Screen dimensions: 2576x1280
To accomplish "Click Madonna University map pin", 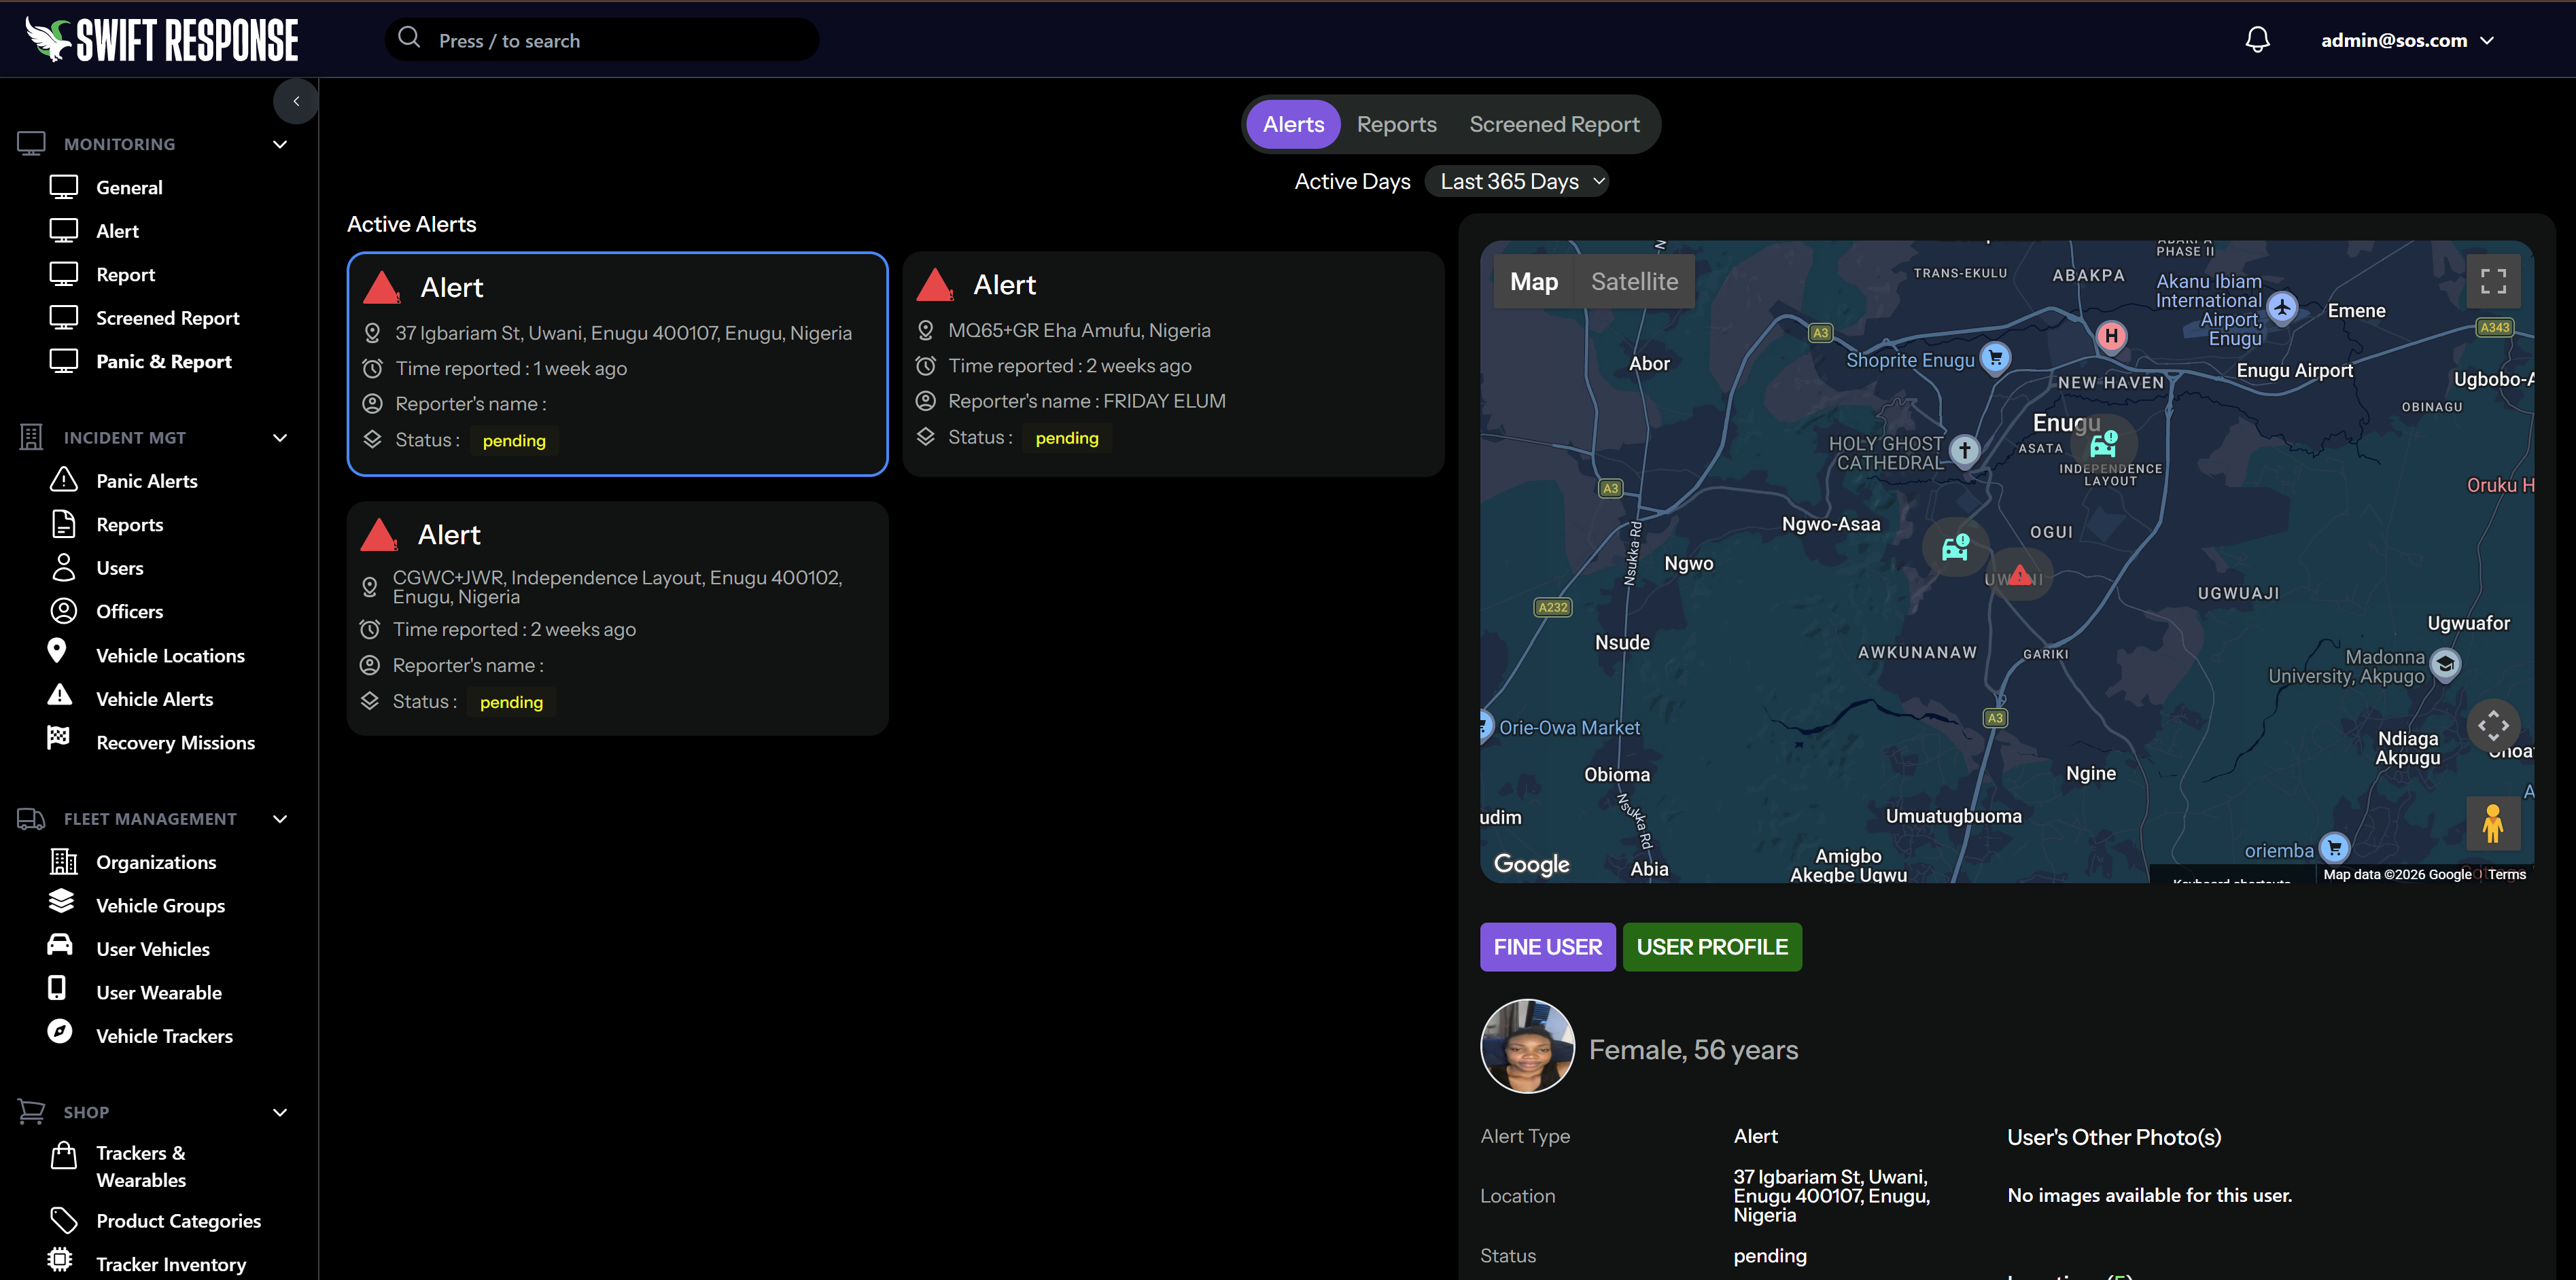I will 2445,664.
